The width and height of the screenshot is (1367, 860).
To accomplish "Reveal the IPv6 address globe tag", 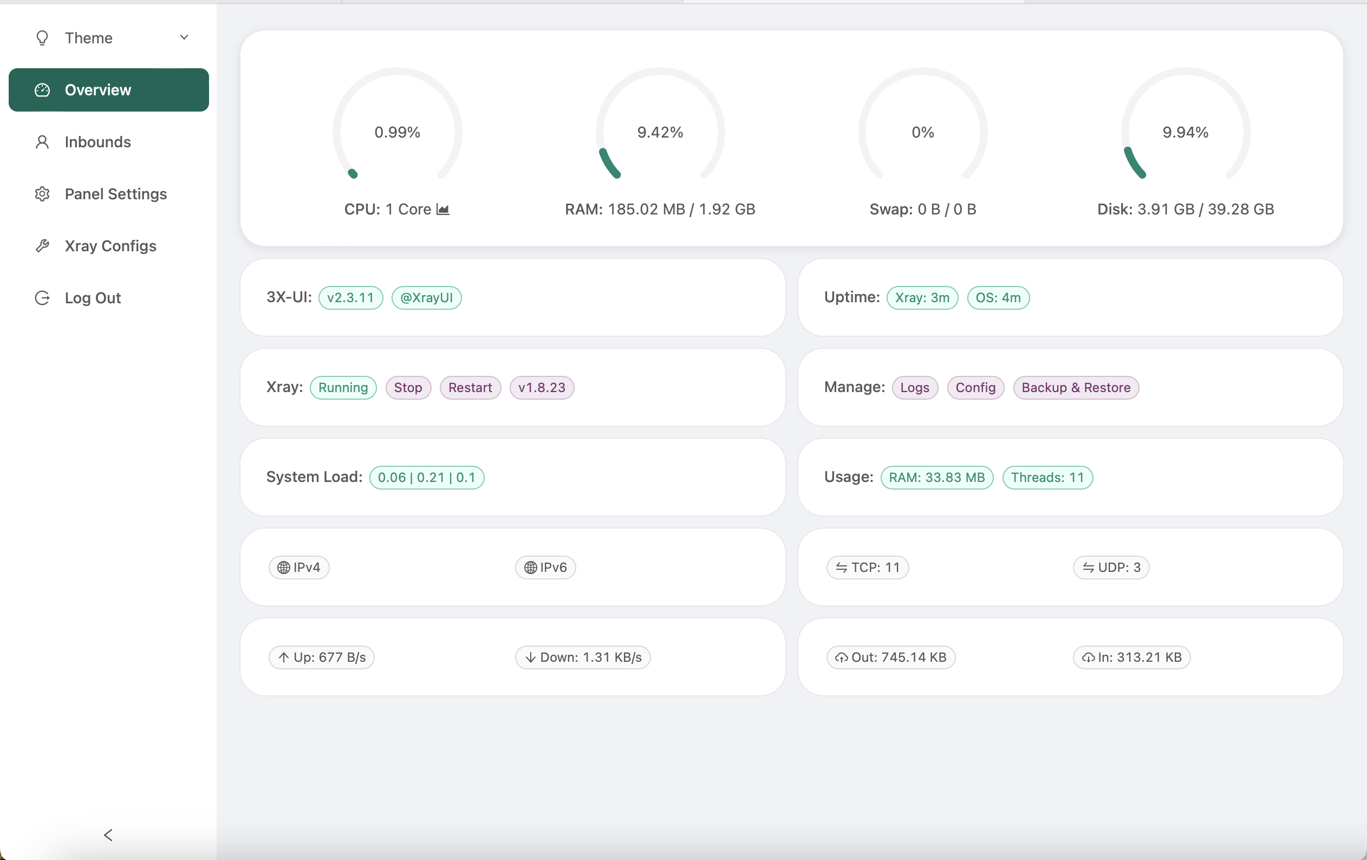I will click(545, 567).
